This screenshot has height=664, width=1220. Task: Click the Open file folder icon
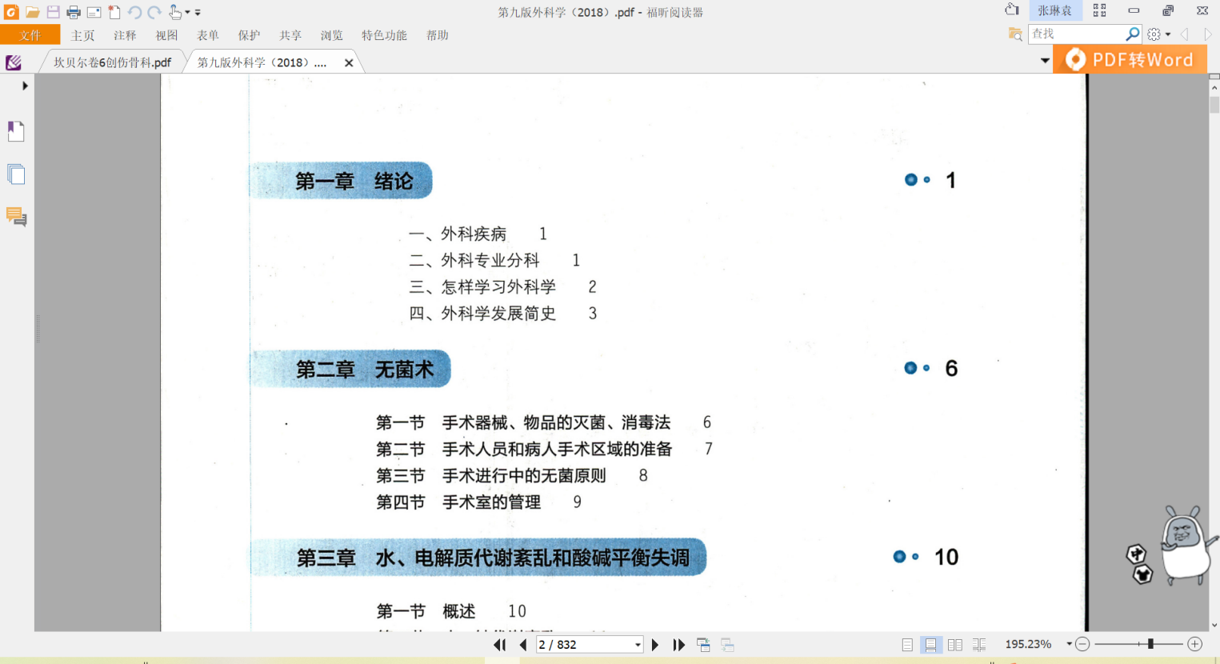[x=33, y=12]
